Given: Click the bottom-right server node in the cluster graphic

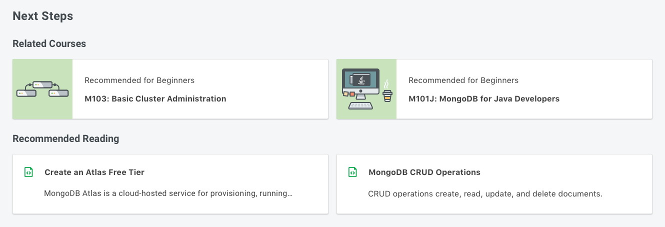Looking at the screenshot, I should pos(58,93).
